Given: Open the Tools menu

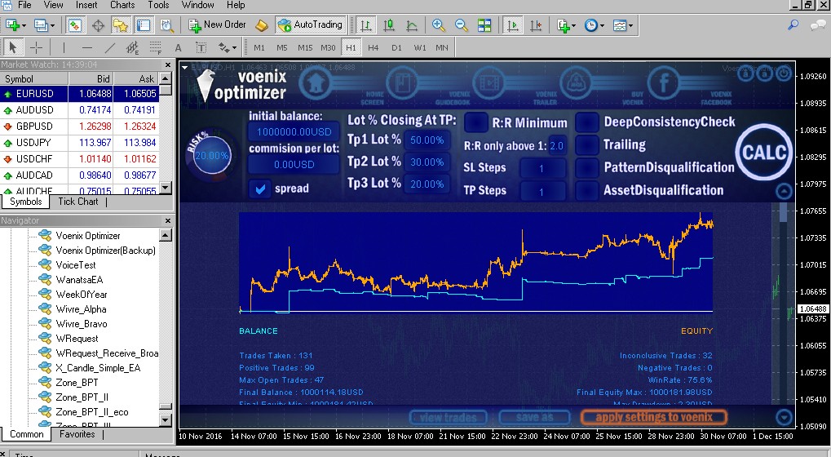Looking at the screenshot, I should pos(158,5).
